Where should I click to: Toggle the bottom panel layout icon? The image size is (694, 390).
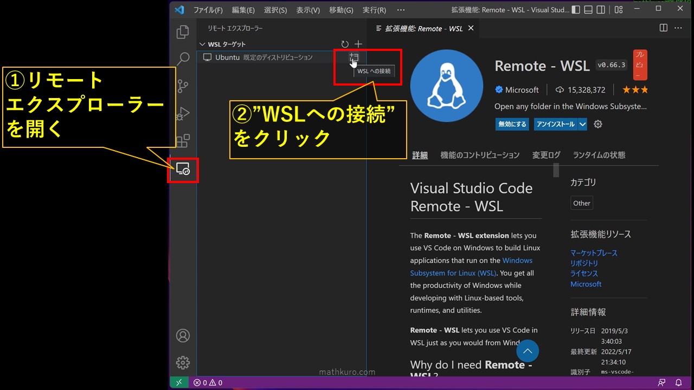(x=588, y=10)
